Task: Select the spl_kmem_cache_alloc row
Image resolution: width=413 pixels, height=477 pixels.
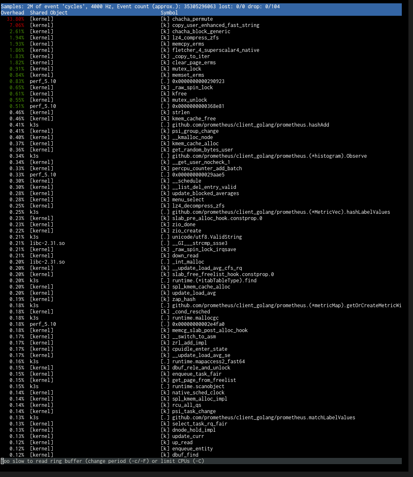Action: [x=201, y=287]
